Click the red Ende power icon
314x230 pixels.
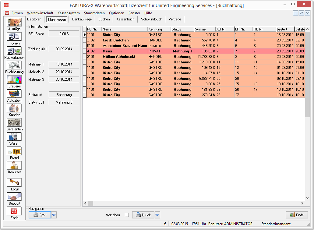point(14,211)
